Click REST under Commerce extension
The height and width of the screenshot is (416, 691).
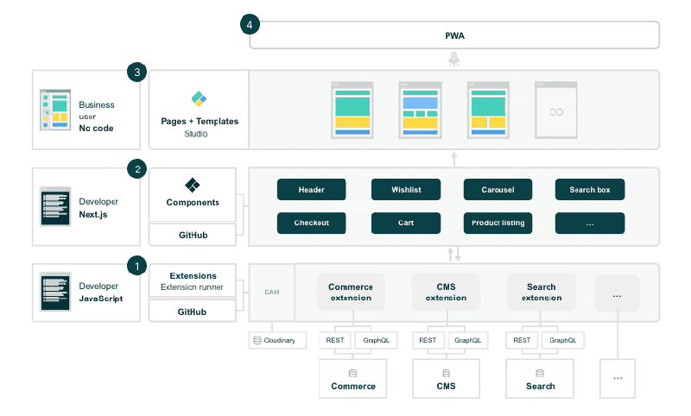(335, 340)
